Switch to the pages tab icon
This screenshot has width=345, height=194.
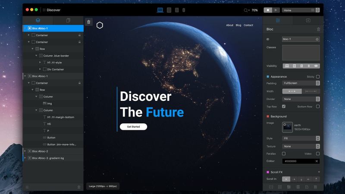tap(68, 20)
